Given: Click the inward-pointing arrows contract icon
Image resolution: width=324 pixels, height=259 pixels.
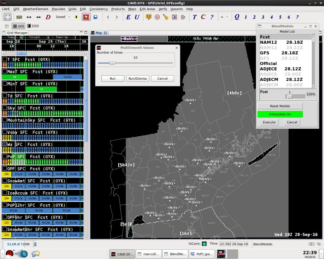Looking at the screenshot, I should (x=39, y=17).
